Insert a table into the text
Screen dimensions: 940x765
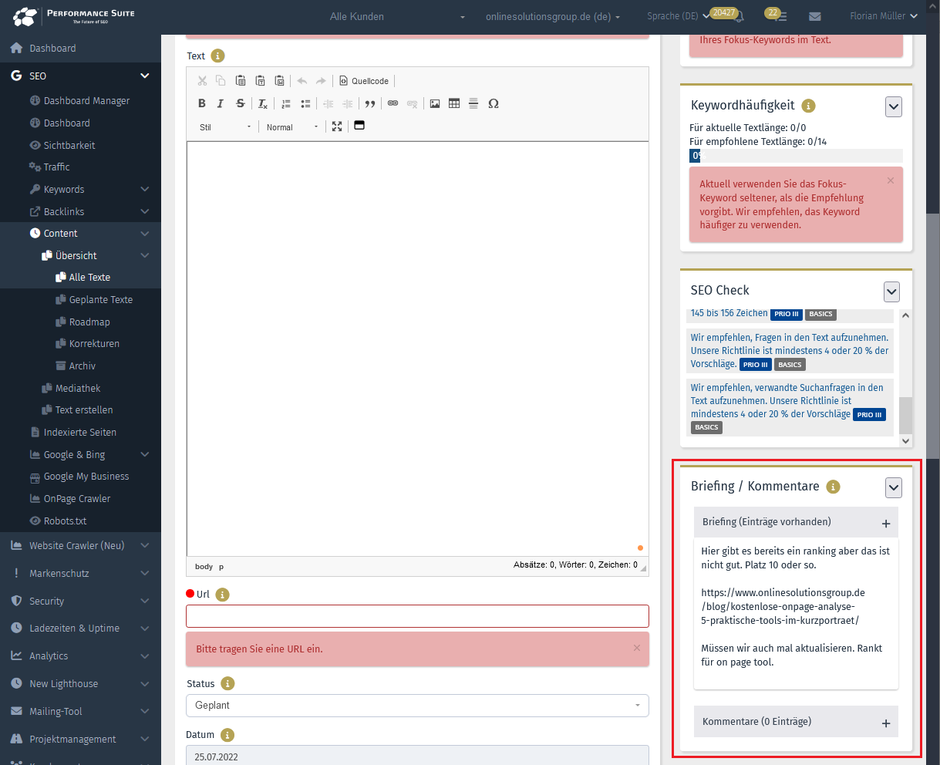point(454,103)
